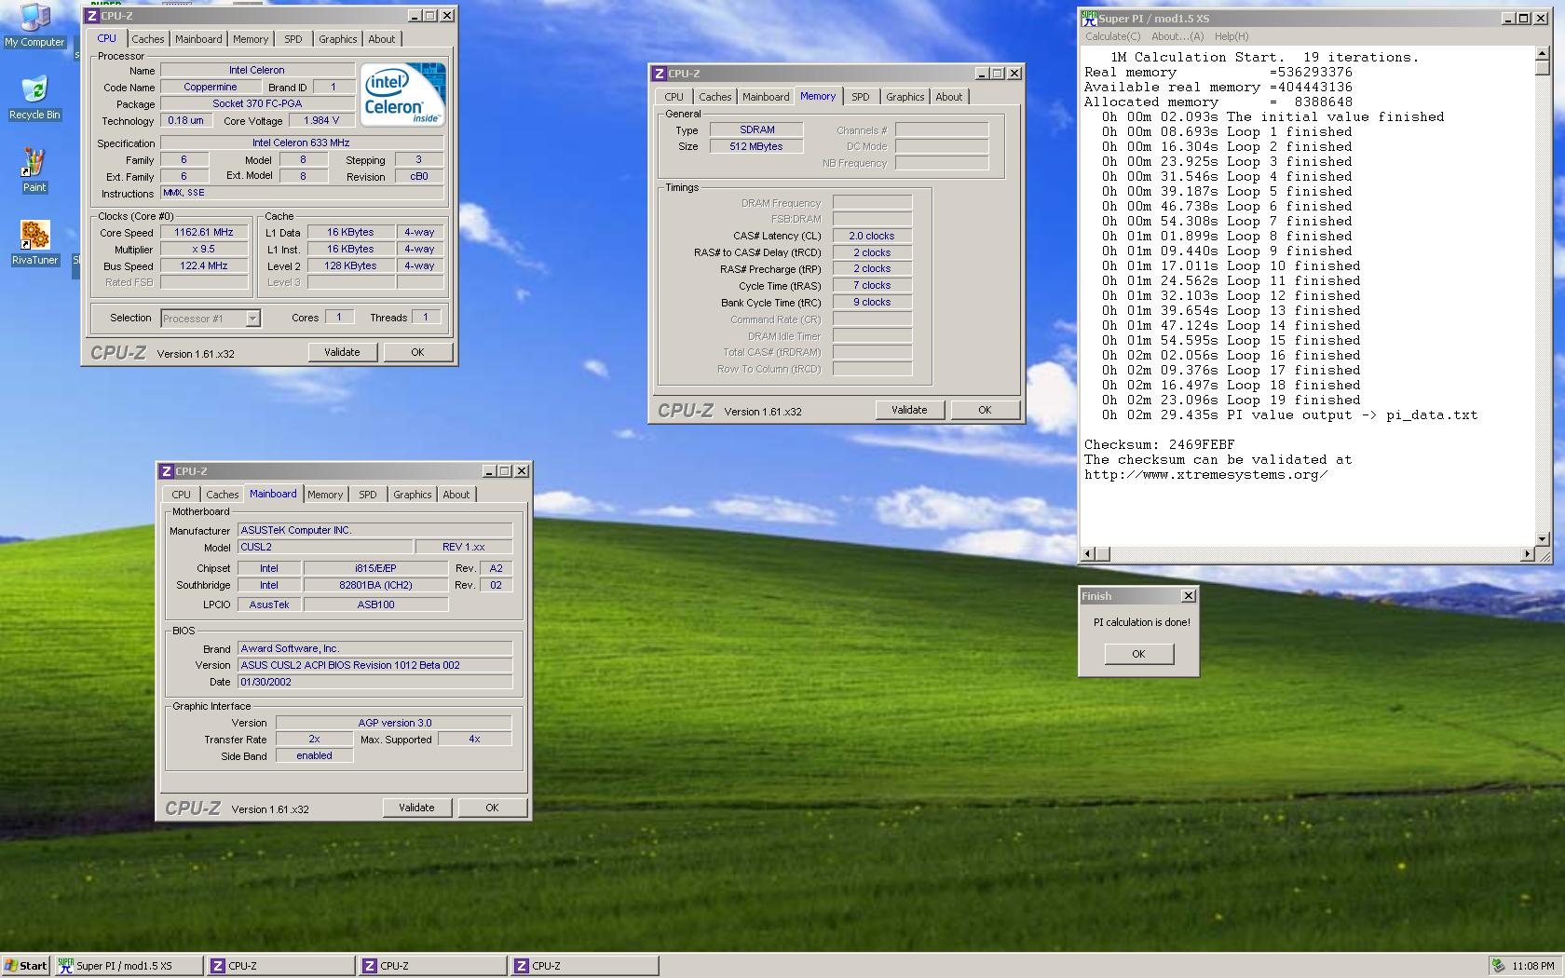Image resolution: width=1565 pixels, height=978 pixels.
Task: Click the Bank Cycle Time value 9 clocks
Action: 872,303
